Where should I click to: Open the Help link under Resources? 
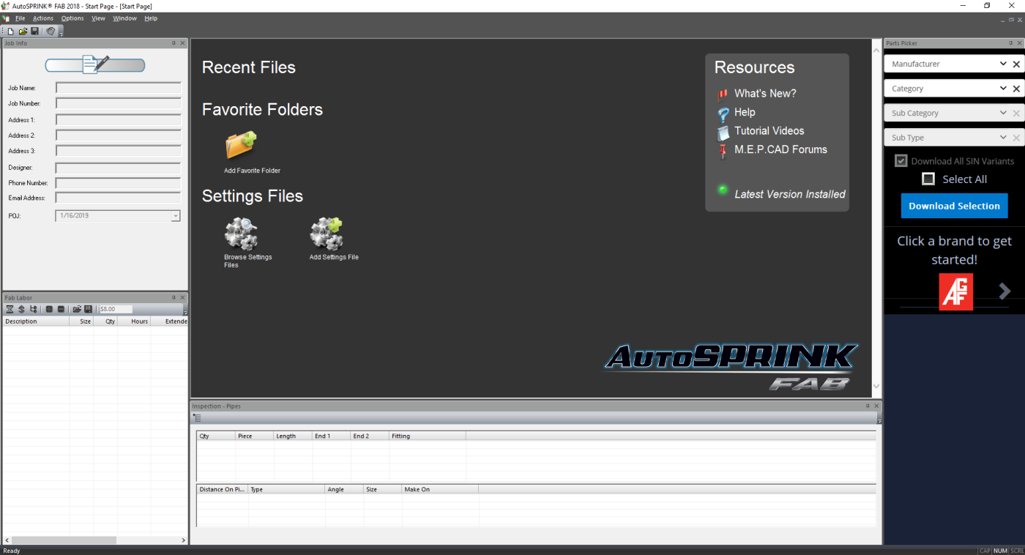(x=745, y=112)
